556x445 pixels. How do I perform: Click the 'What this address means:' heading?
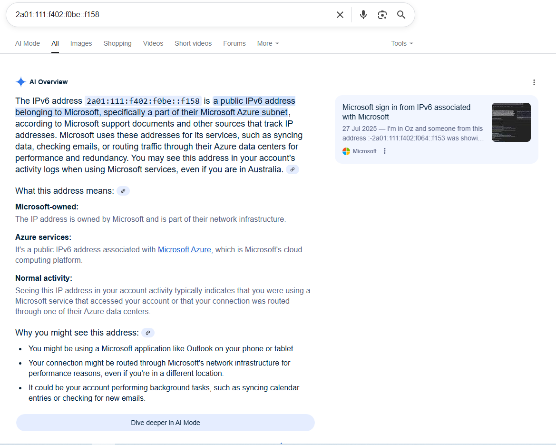coord(65,191)
